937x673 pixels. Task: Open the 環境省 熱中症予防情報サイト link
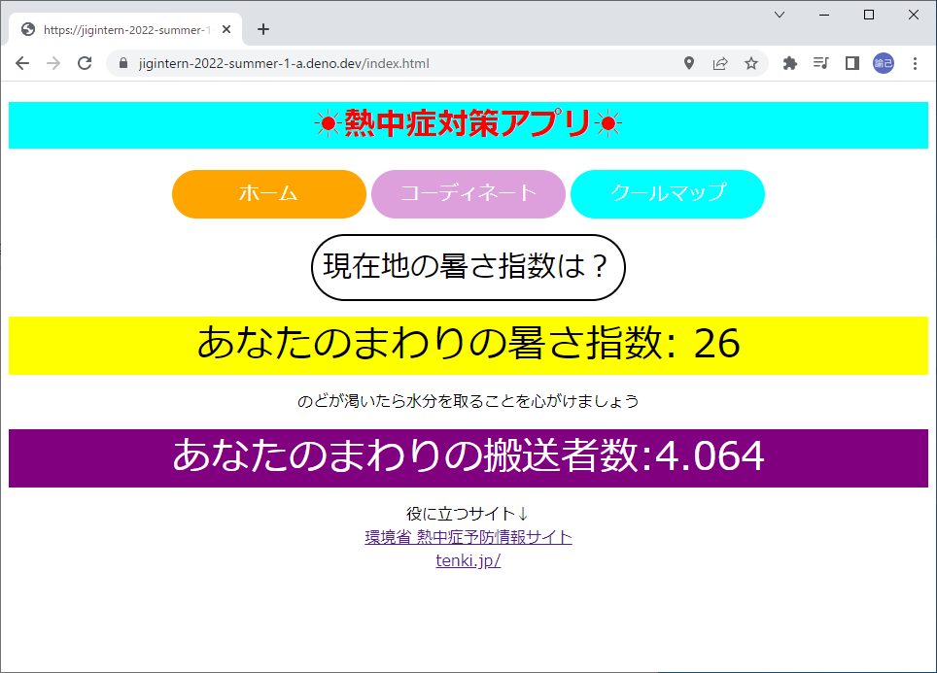coord(468,536)
